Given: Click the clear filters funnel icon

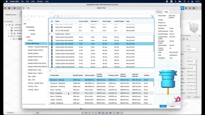Looking at the screenshot, I should (x=152, y=16).
